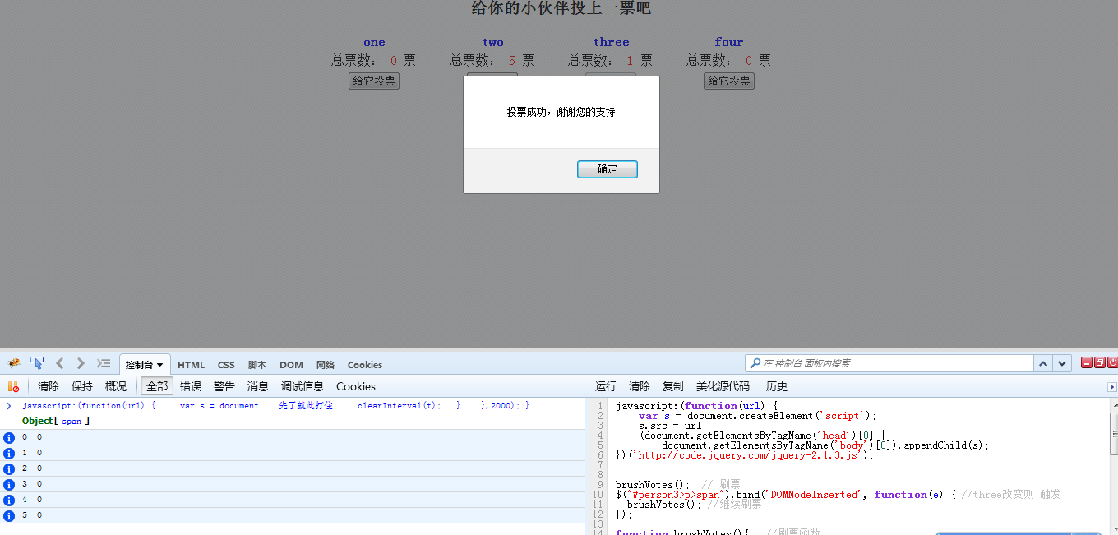
Task: Click the back navigation arrow in Firebug
Action: 60,363
